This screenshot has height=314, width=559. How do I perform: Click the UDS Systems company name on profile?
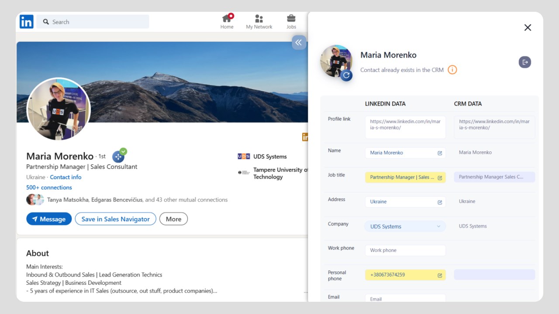click(x=270, y=157)
